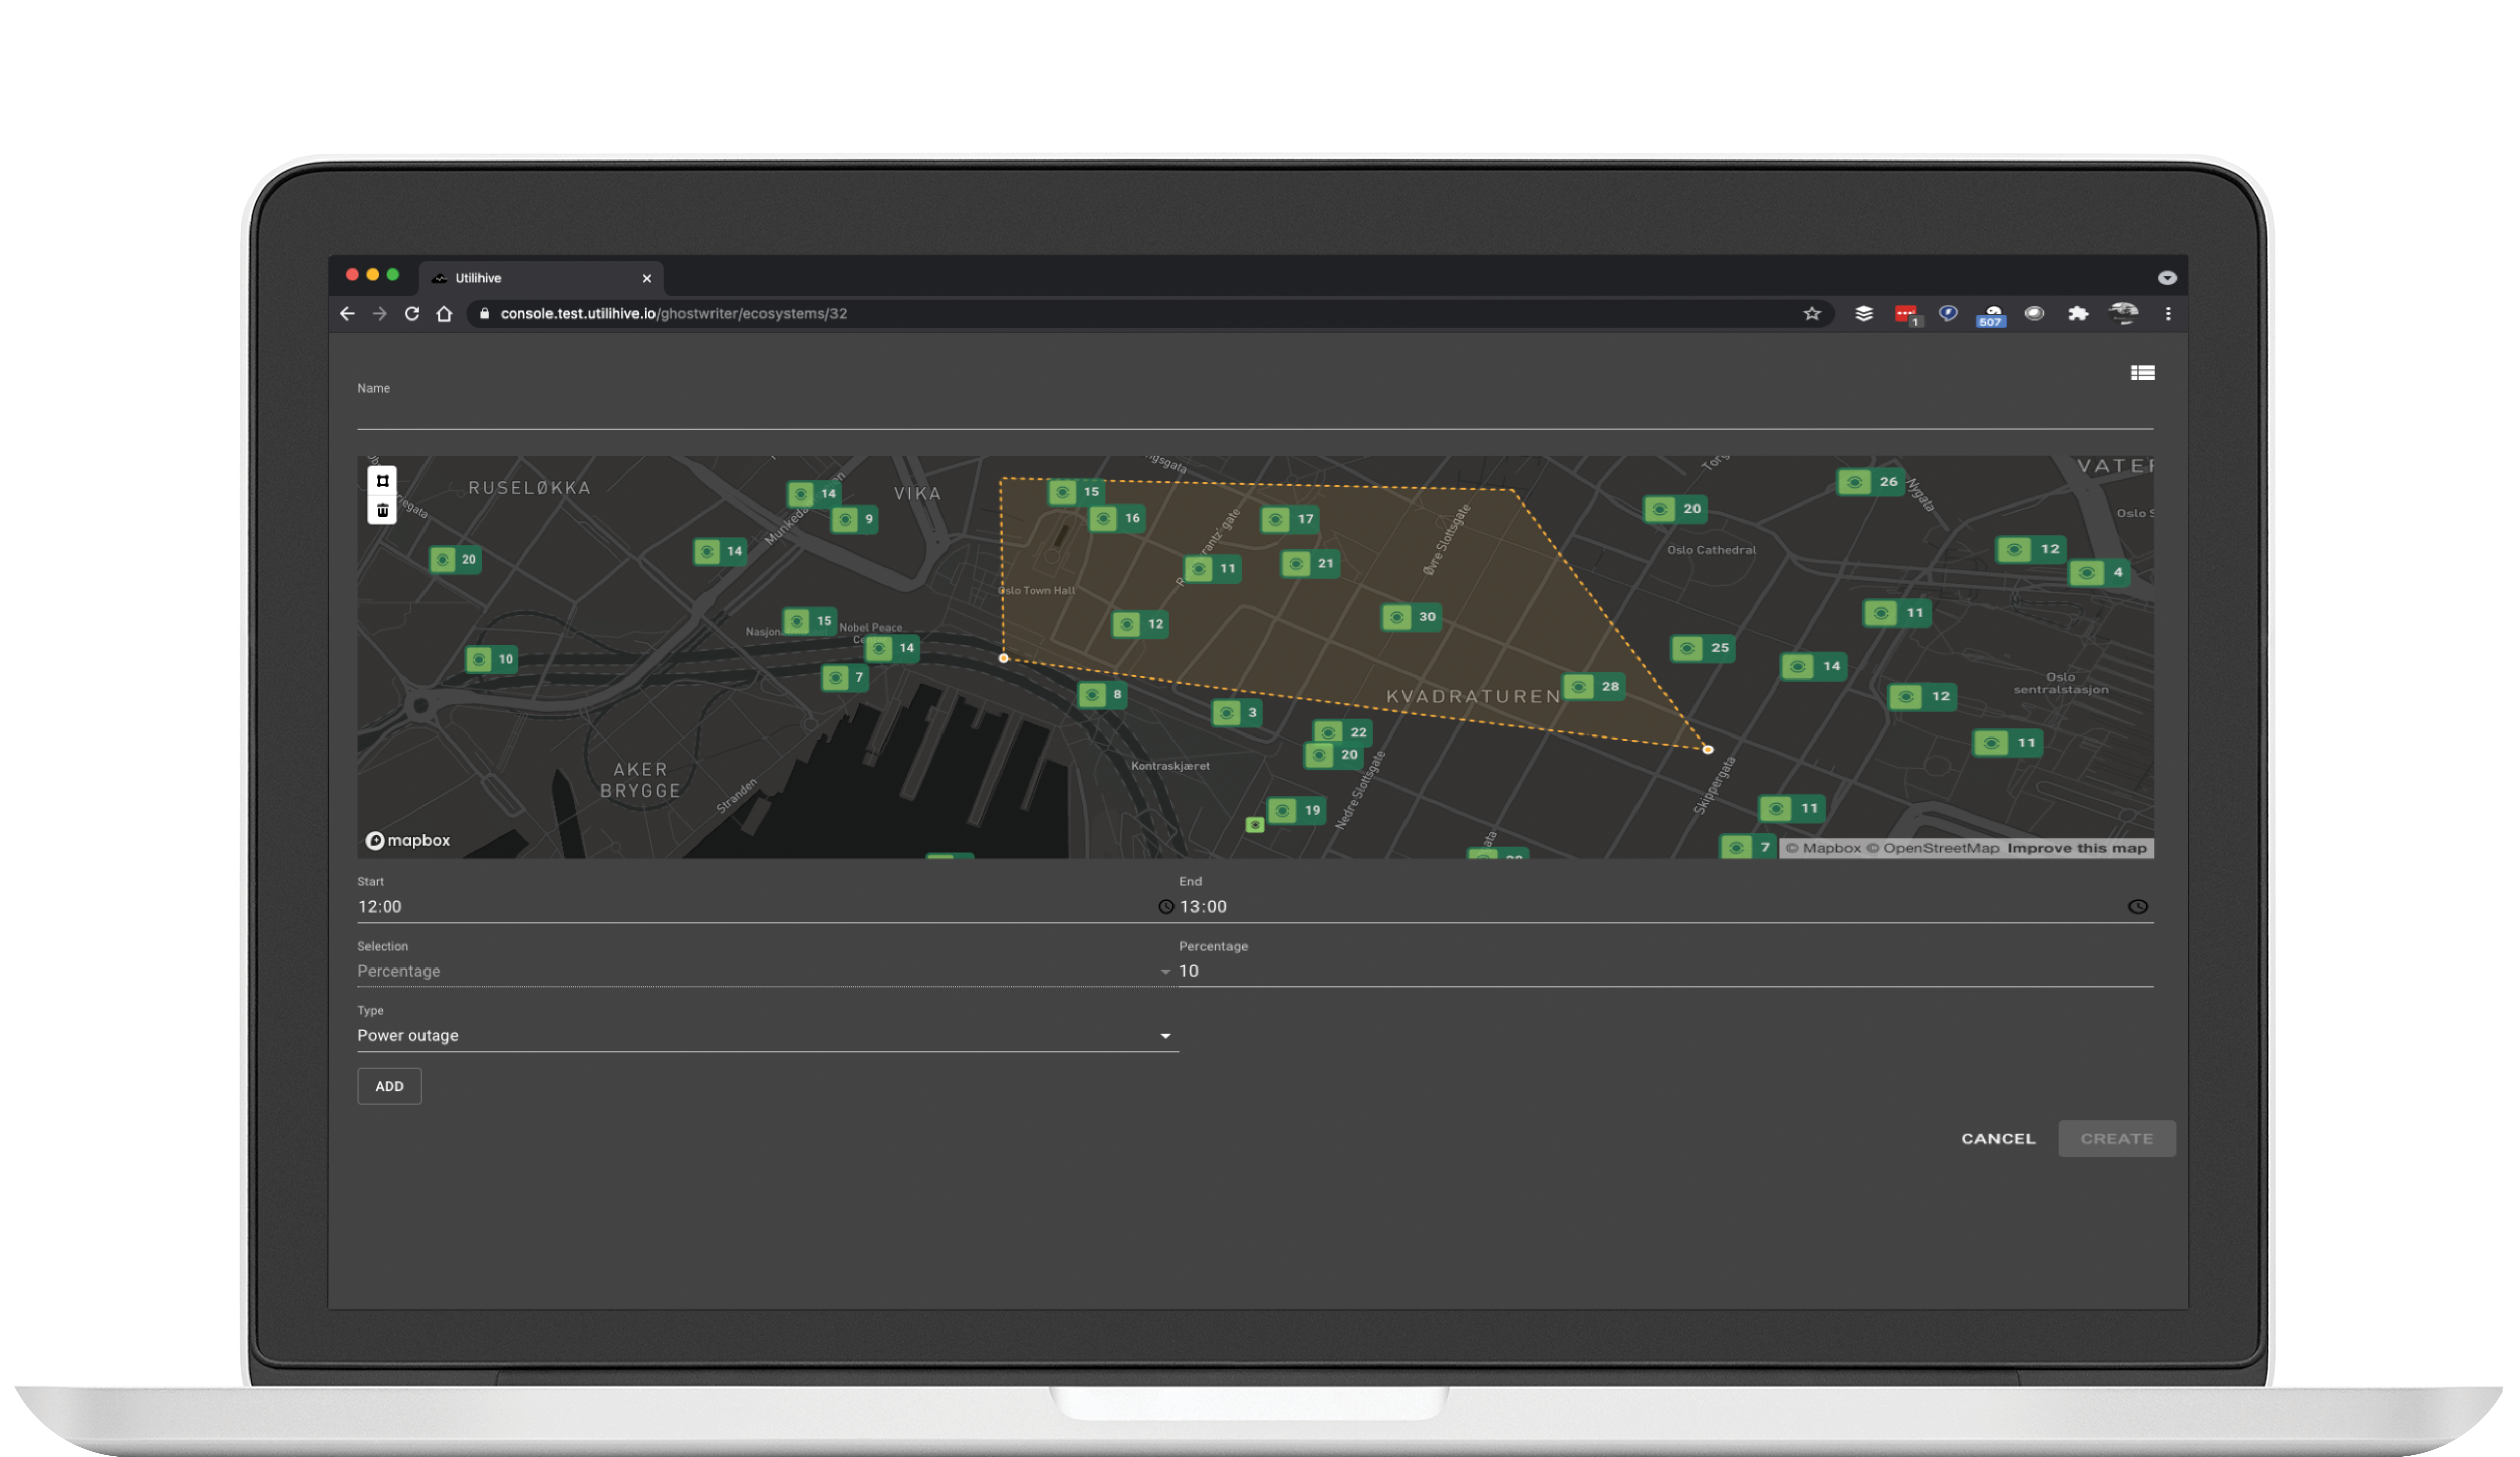
Task: Click the map marker labeled 4
Action: click(2100, 573)
